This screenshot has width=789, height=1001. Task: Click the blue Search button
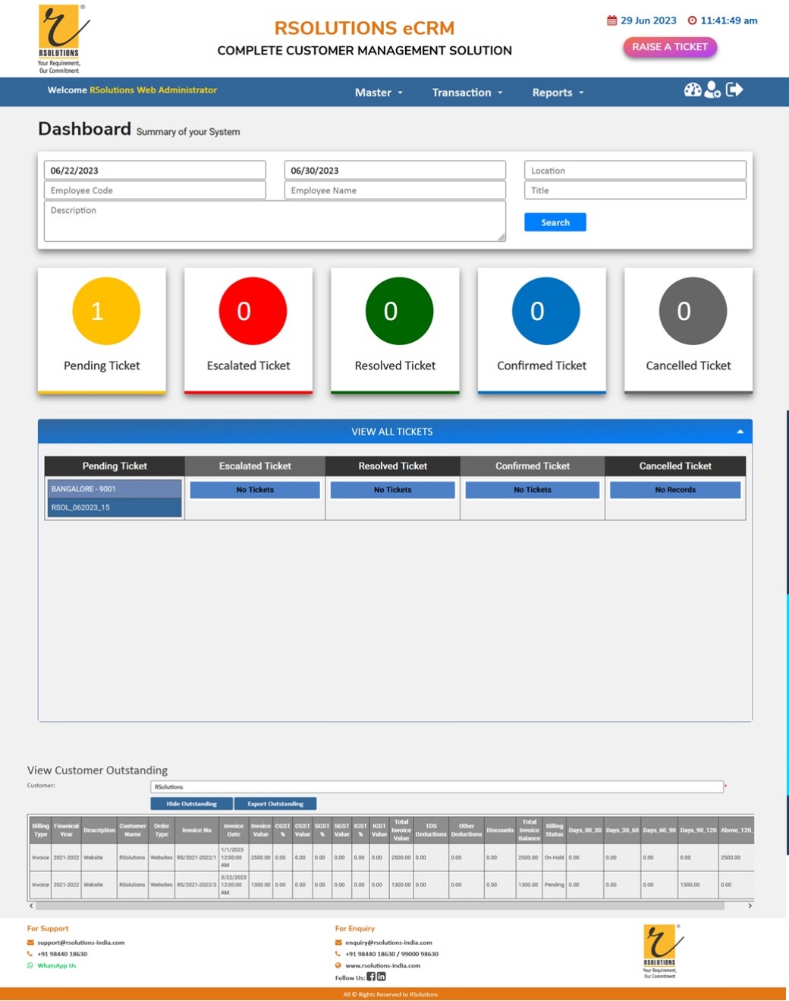[x=555, y=222]
